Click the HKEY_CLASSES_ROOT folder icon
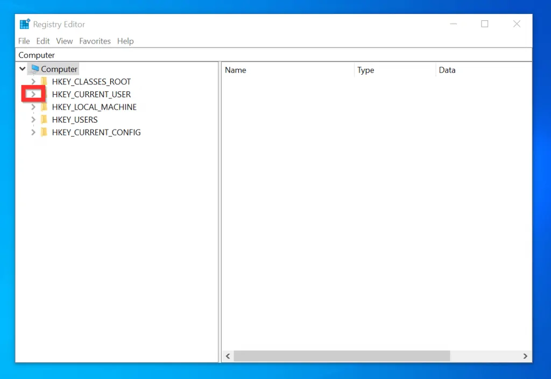The width and height of the screenshot is (551, 379). tap(44, 81)
